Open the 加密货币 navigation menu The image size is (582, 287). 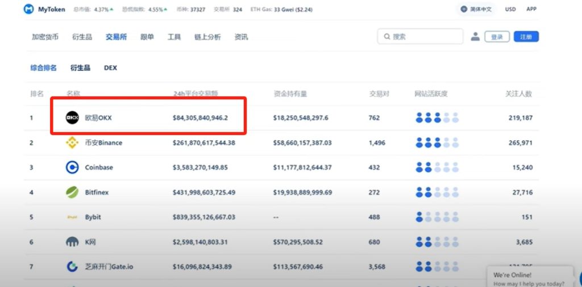pos(45,37)
